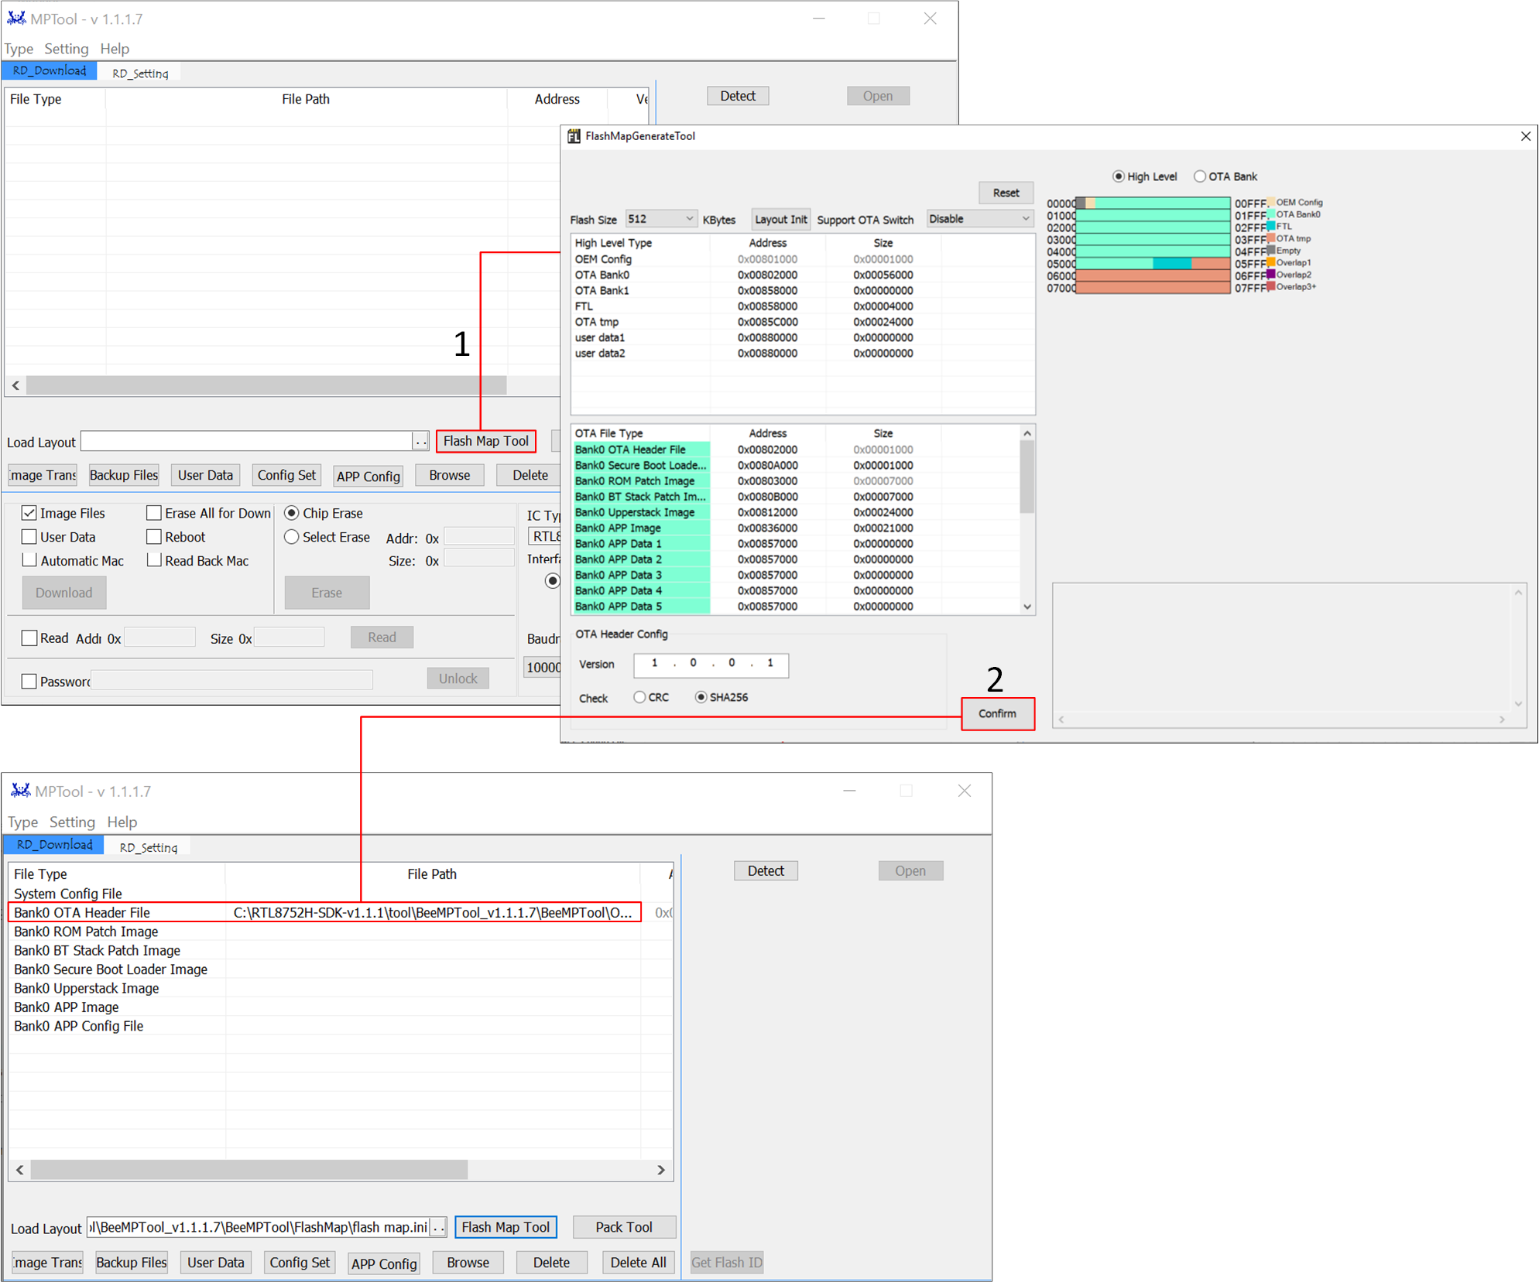The image size is (1539, 1282).
Task: Click OTA file list scroll up arrow
Action: coord(1027,433)
